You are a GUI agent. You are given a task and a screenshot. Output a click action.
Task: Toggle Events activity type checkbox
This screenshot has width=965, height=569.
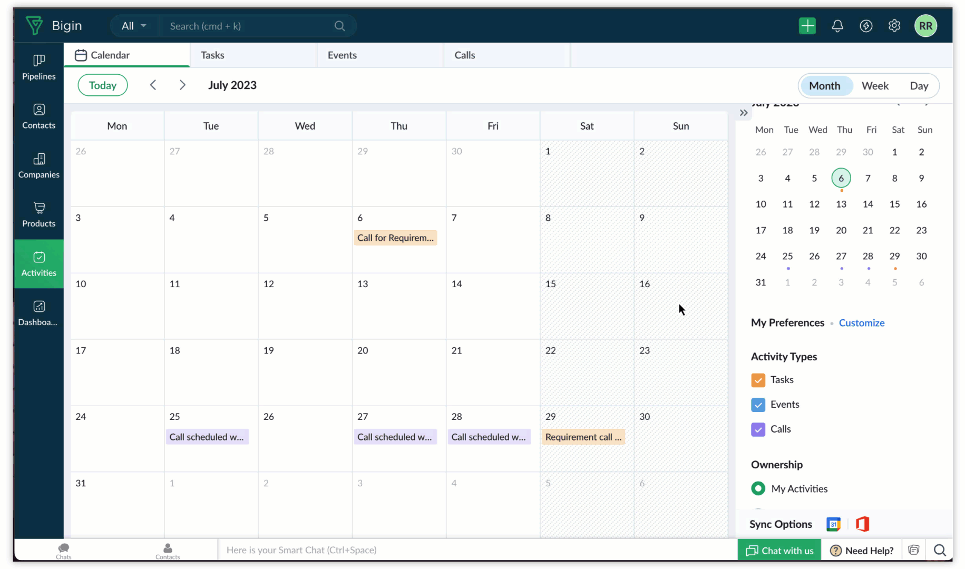[x=758, y=405]
